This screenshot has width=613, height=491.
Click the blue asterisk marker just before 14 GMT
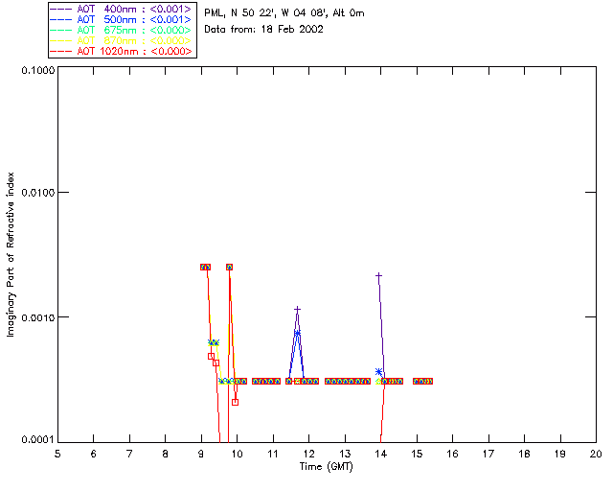pyautogui.click(x=378, y=371)
